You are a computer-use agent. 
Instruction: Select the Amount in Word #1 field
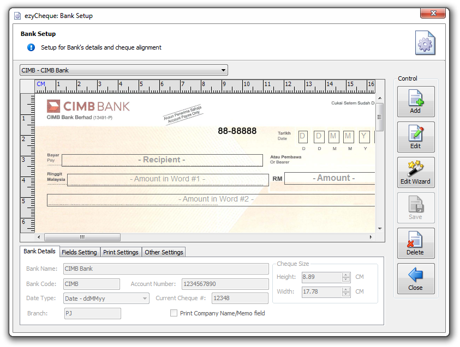(168, 180)
